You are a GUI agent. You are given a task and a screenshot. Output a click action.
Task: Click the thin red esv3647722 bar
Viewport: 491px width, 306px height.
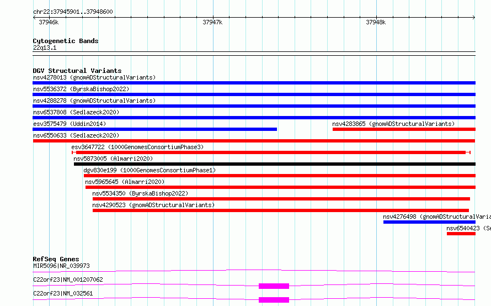pyautogui.click(x=271, y=152)
